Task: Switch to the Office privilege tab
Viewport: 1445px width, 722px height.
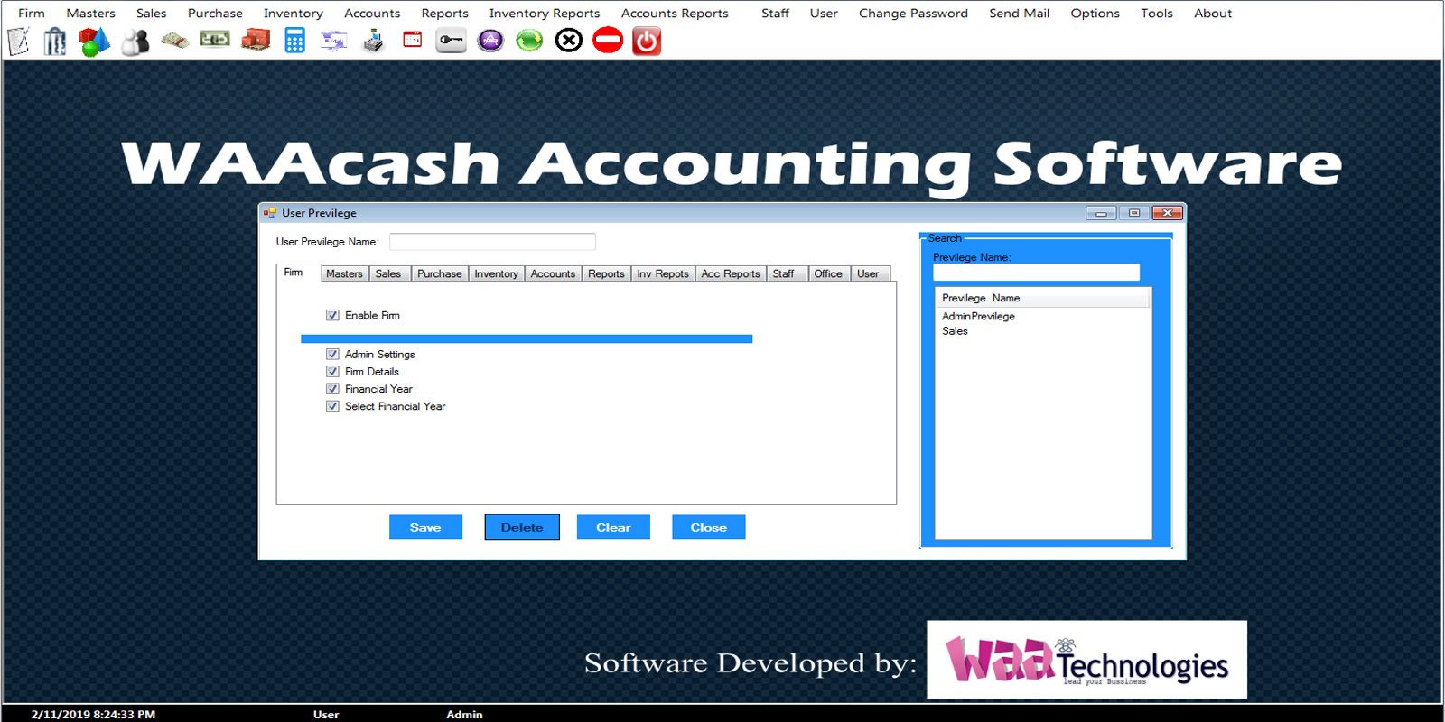Action: coord(828,273)
